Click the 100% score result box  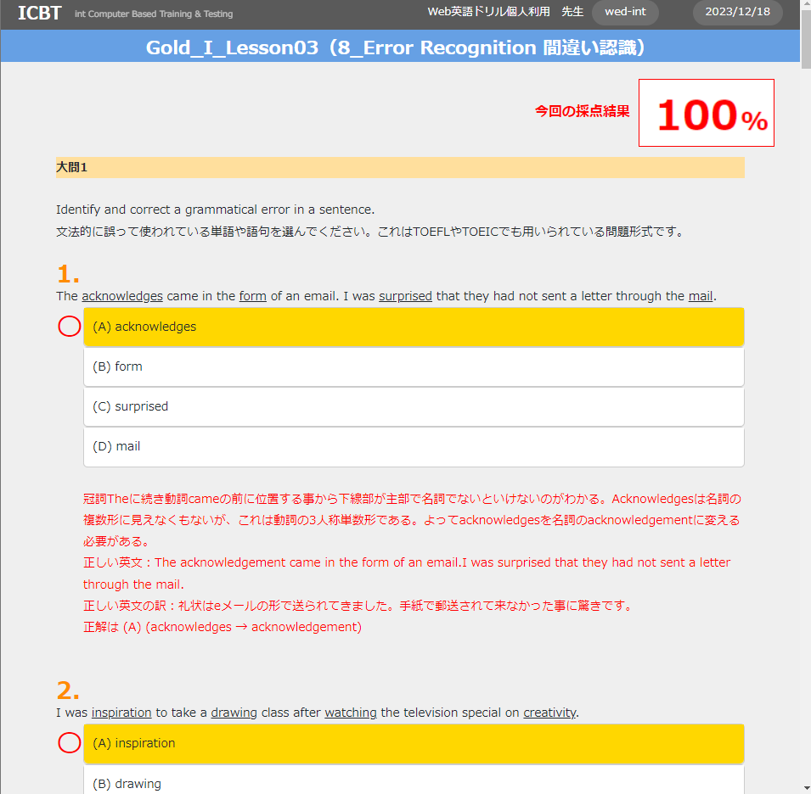pos(706,113)
